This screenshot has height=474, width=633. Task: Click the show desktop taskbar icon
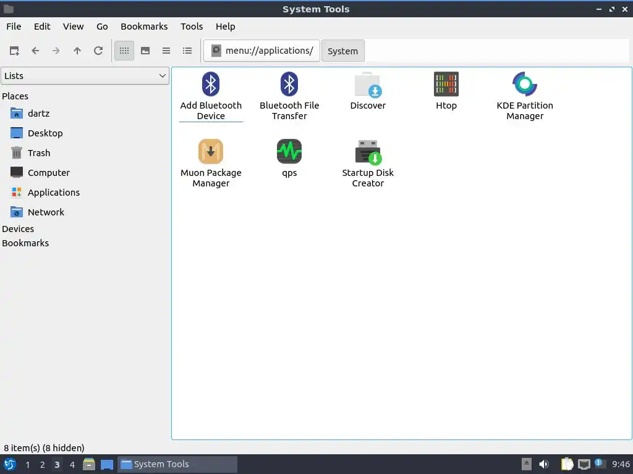pyautogui.click(x=107, y=464)
